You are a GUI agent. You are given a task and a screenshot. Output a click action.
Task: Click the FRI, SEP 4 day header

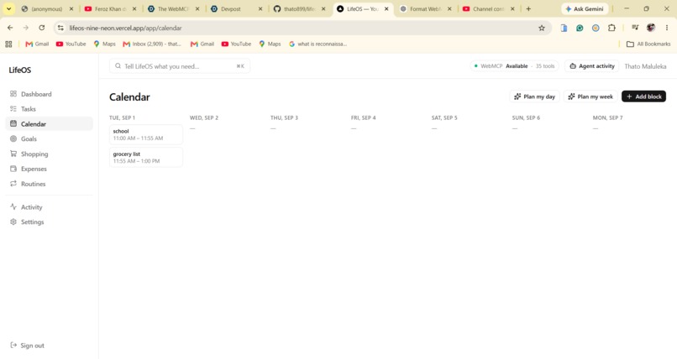[364, 117]
